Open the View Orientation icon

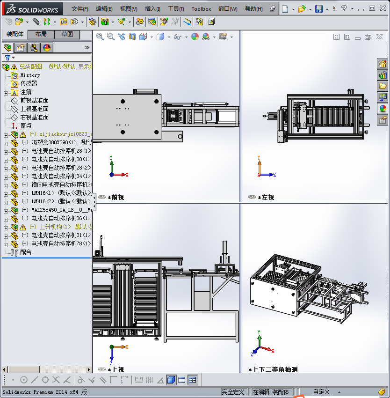143,37
